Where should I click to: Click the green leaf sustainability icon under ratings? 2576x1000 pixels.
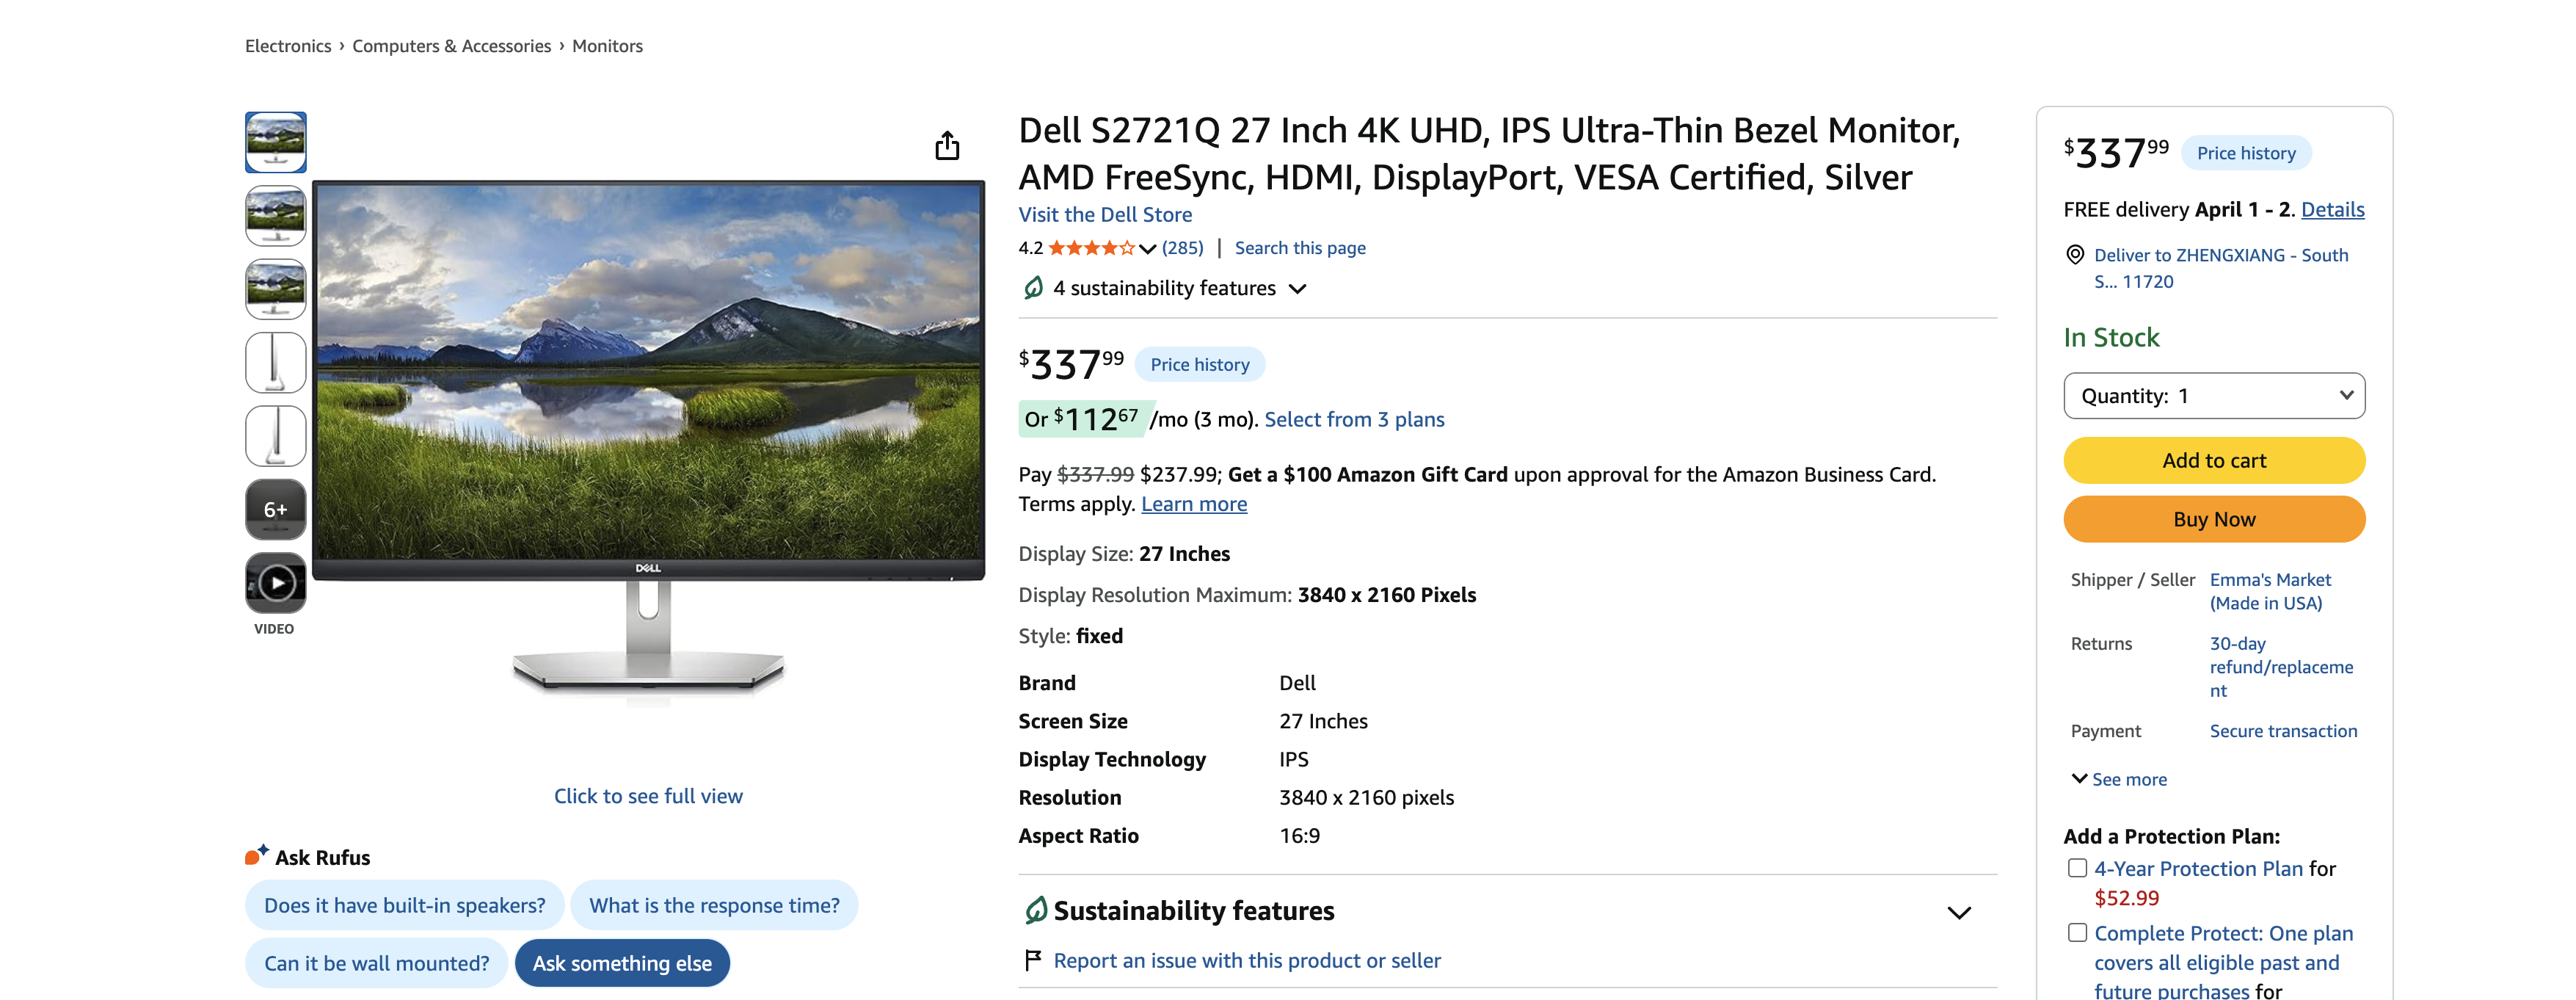coord(1033,288)
